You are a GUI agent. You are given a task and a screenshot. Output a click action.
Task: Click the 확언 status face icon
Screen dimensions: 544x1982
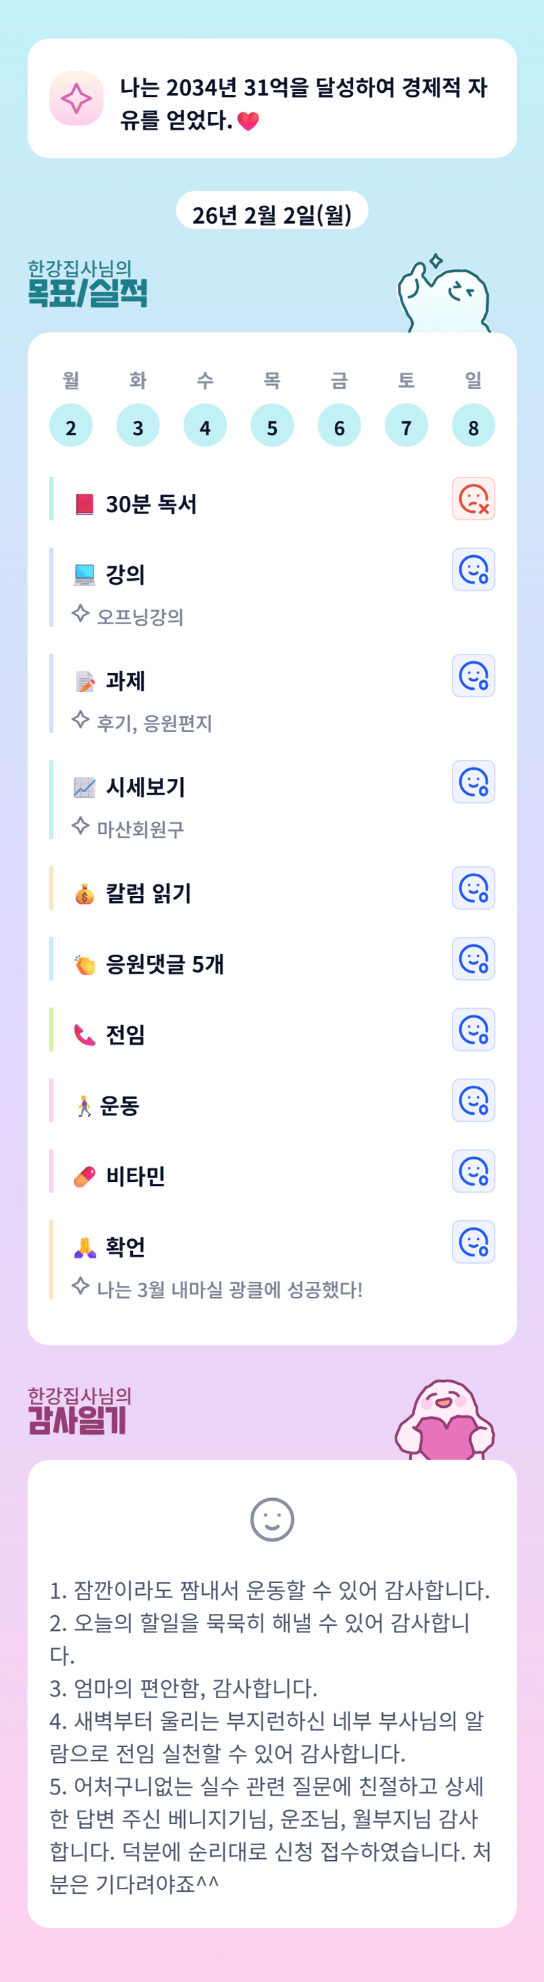[472, 1242]
